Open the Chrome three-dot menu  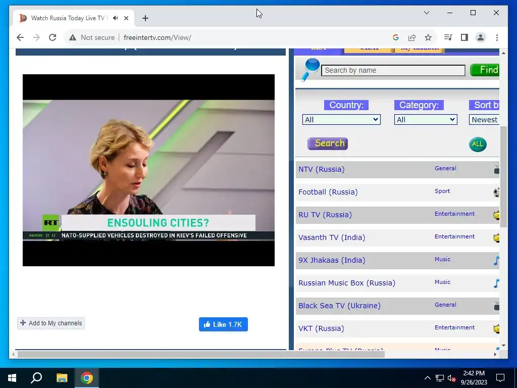coord(497,37)
